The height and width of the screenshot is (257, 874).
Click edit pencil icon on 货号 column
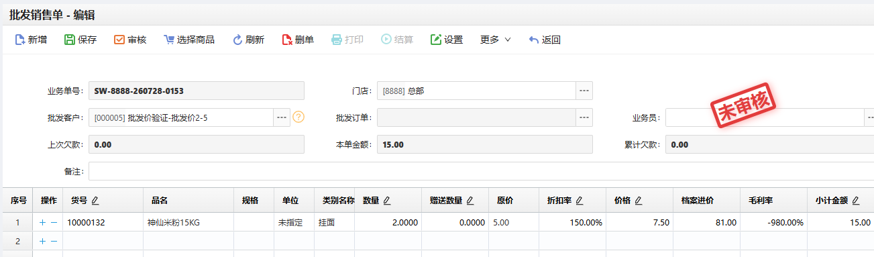95,200
